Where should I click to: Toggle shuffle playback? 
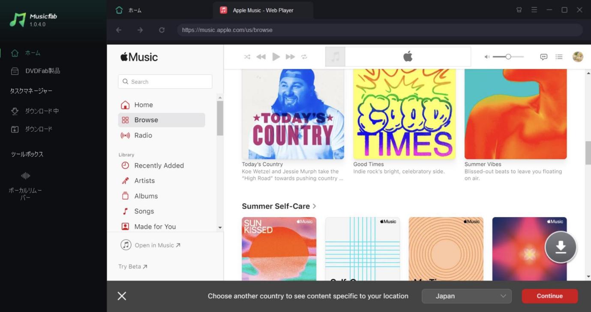click(x=247, y=57)
